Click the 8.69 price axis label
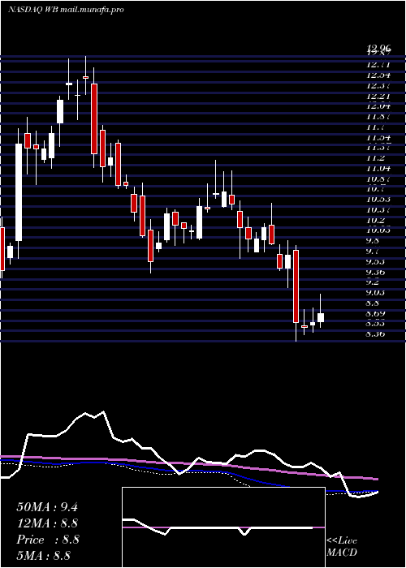 pyautogui.click(x=377, y=313)
